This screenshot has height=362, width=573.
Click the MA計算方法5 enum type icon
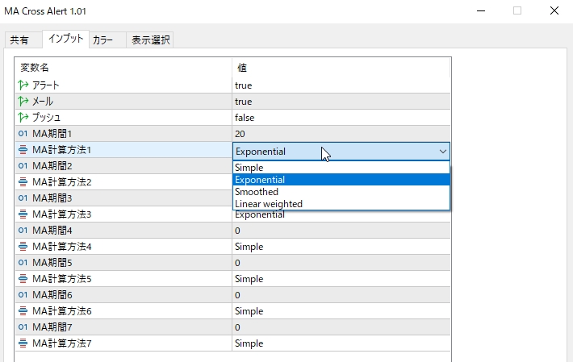pos(23,279)
